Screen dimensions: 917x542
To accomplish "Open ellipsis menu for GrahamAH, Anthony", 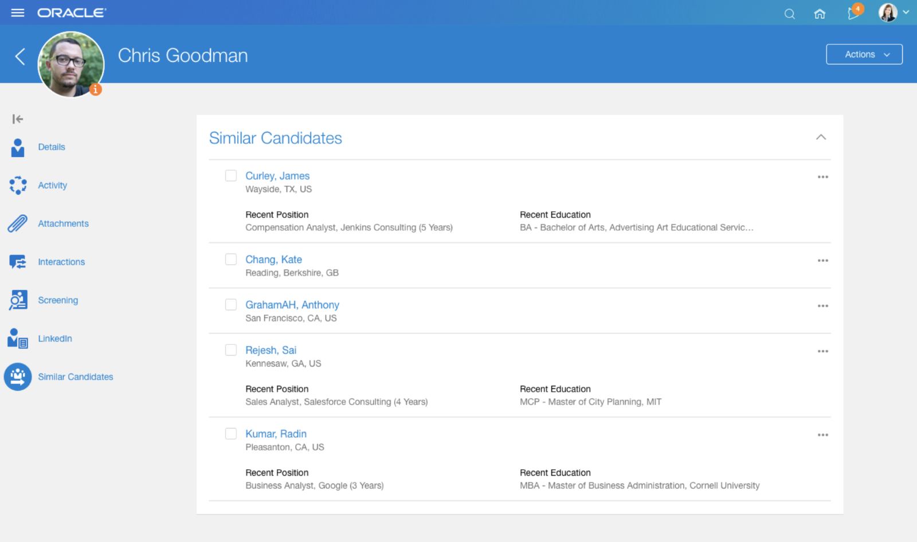I will point(823,305).
